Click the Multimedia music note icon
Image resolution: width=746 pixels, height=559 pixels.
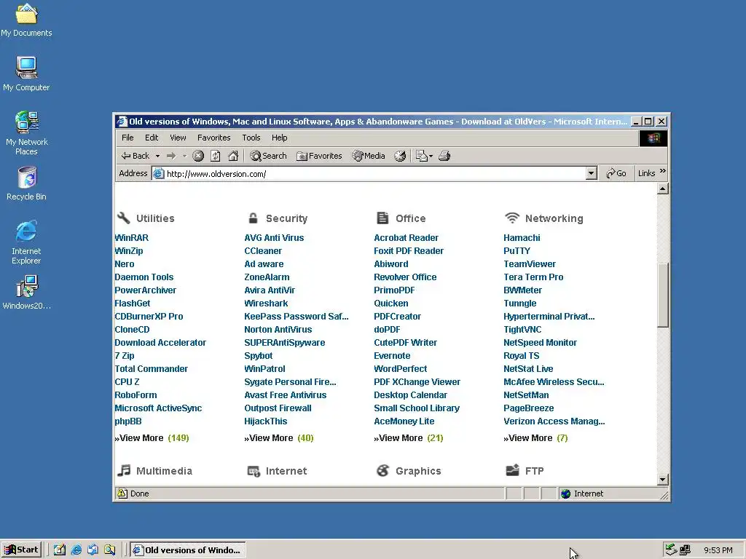[124, 471]
